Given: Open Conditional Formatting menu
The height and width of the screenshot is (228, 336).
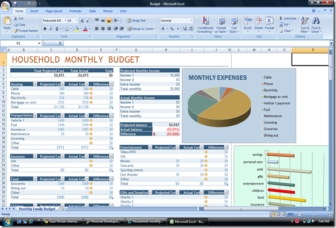Looking at the screenshot, I should coord(205,25).
